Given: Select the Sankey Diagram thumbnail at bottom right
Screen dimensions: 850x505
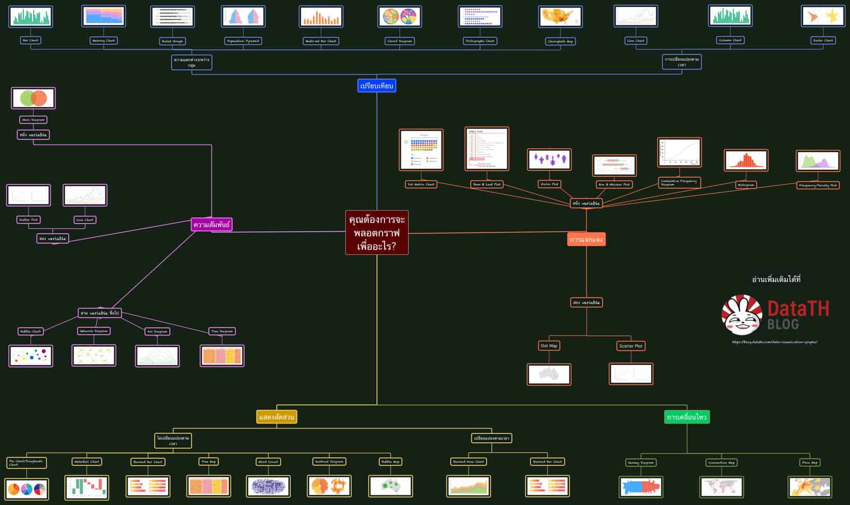Looking at the screenshot, I should point(640,486).
